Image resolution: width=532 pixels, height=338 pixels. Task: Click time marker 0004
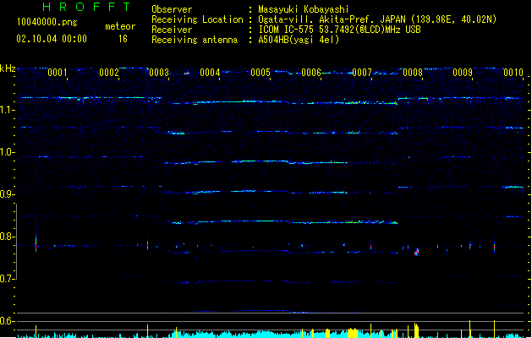tap(210, 73)
